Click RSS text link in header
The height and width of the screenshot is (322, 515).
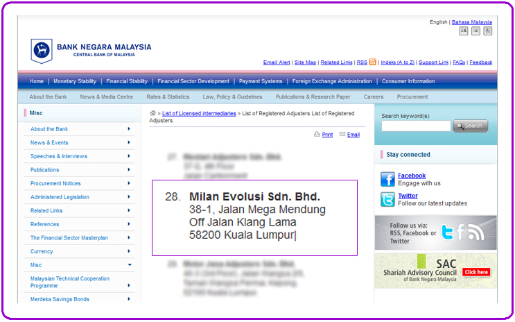[362, 62]
